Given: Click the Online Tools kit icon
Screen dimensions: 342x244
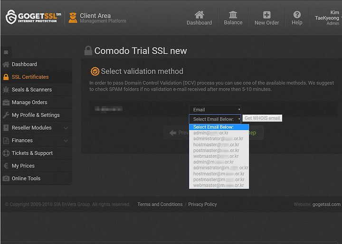Looking at the screenshot, I should point(6,178).
